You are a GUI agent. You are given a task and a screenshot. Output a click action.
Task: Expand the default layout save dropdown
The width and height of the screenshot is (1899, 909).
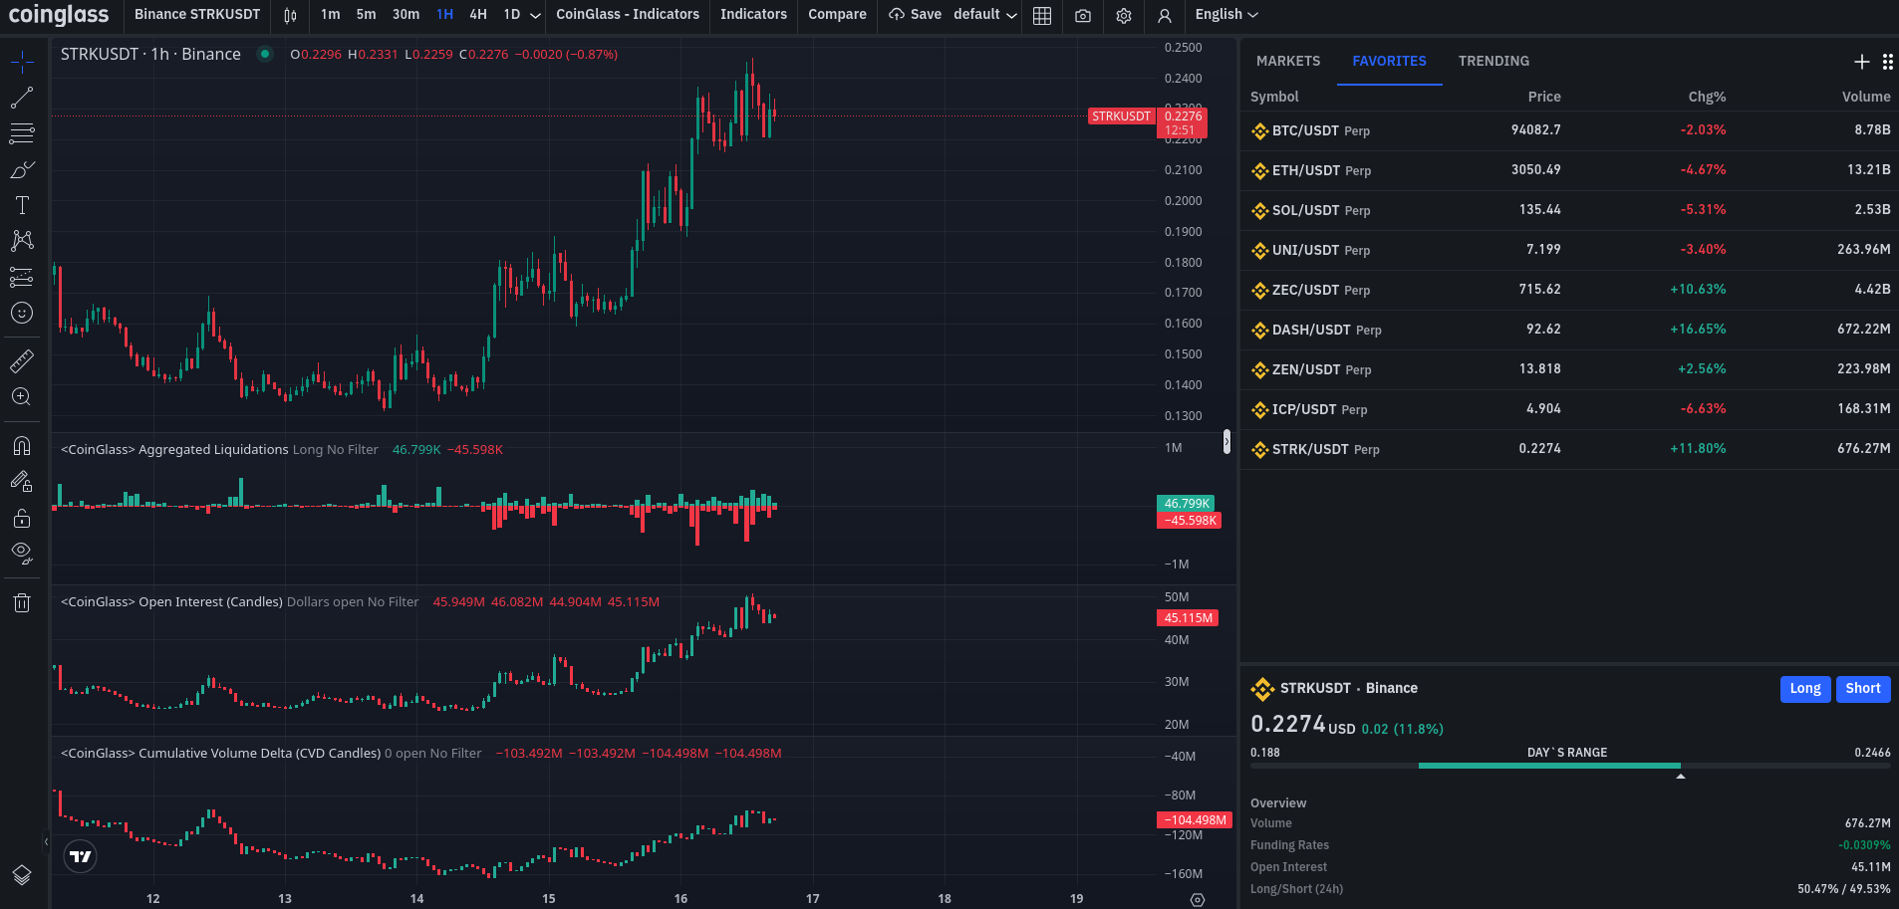1011,15
